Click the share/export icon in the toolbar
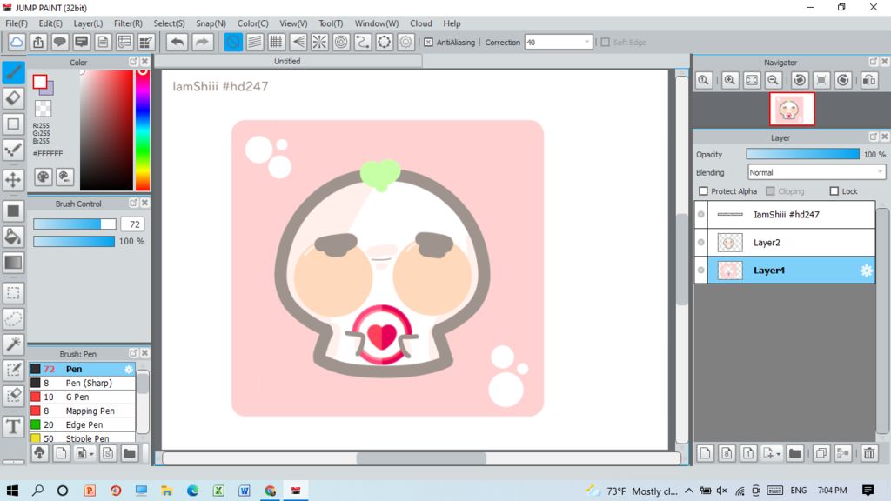 38,42
